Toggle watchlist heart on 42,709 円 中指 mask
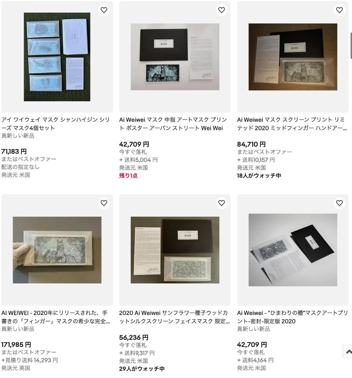This screenshot has height=378, width=352. pos(221,10)
